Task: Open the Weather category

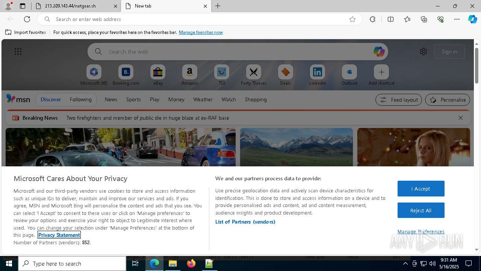Action: 203,99
